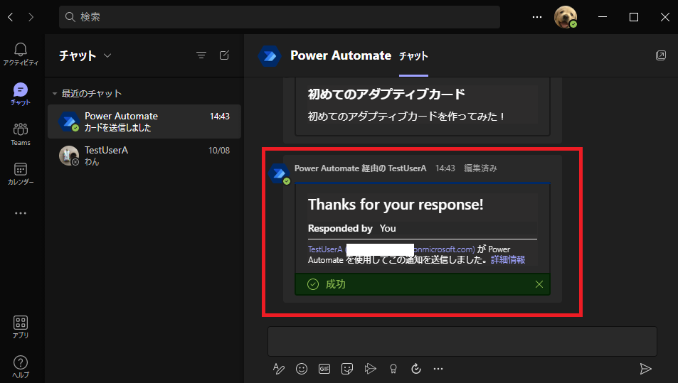678x383 pixels.
Task: Go forward using right arrow
Action: pyautogui.click(x=31, y=17)
